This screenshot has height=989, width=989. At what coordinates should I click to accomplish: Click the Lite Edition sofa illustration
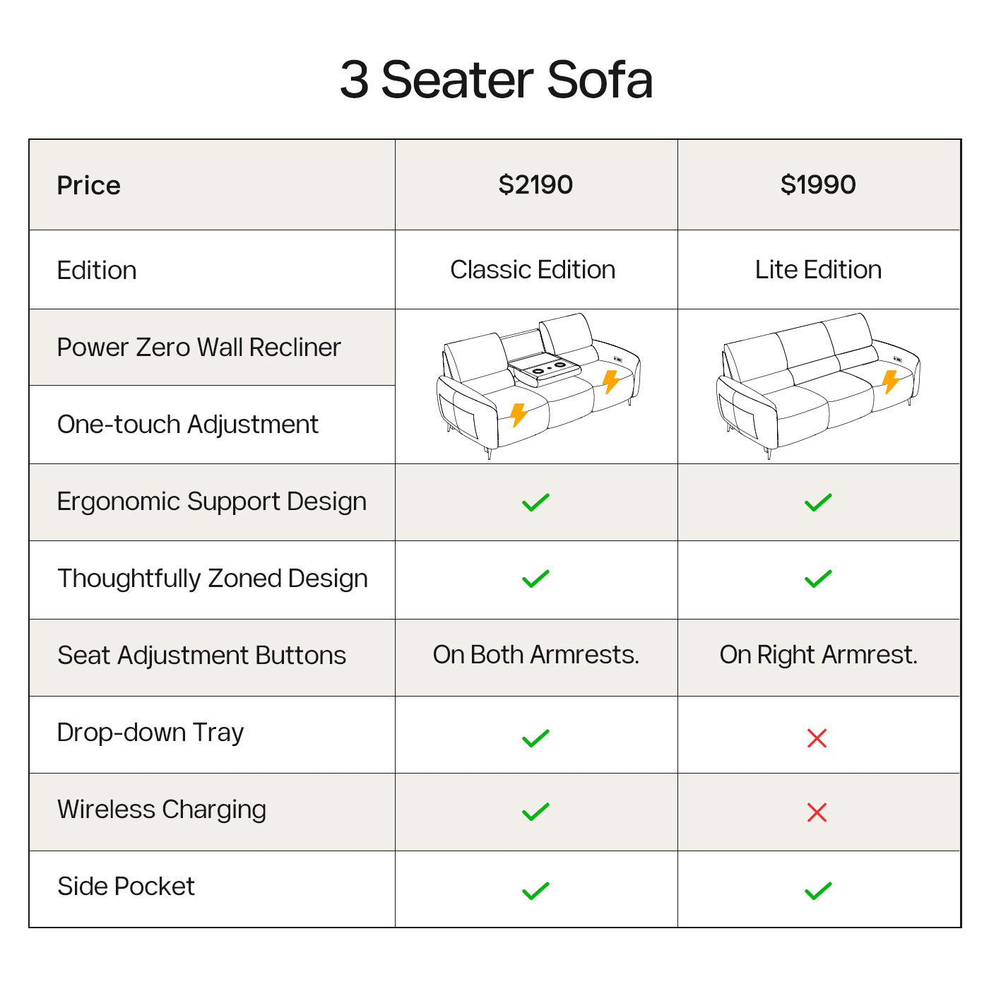point(818,385)
